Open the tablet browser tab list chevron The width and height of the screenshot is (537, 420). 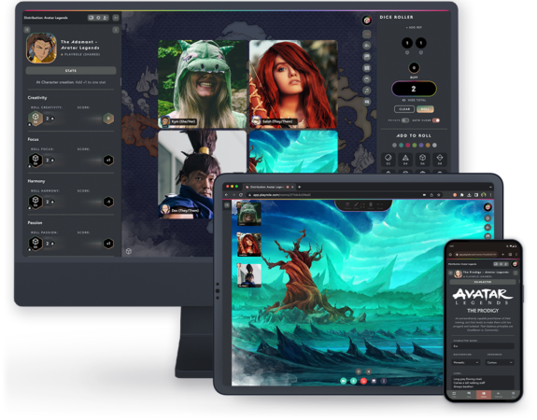pos(490,187)
